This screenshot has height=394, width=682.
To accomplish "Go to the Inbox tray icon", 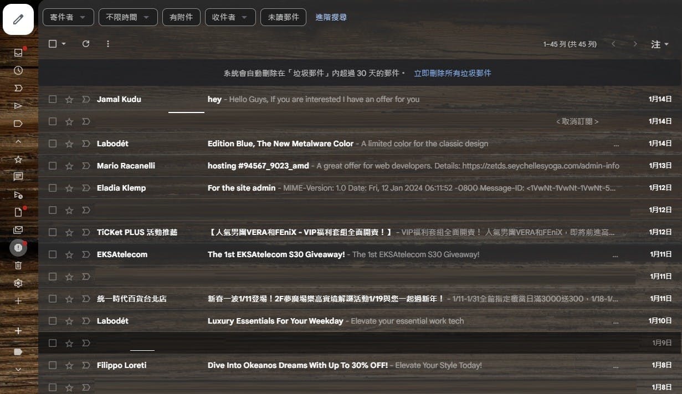I will tap(18, 53).
